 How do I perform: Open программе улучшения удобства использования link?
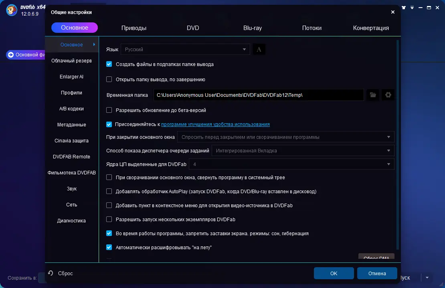[x=215, y=124]
